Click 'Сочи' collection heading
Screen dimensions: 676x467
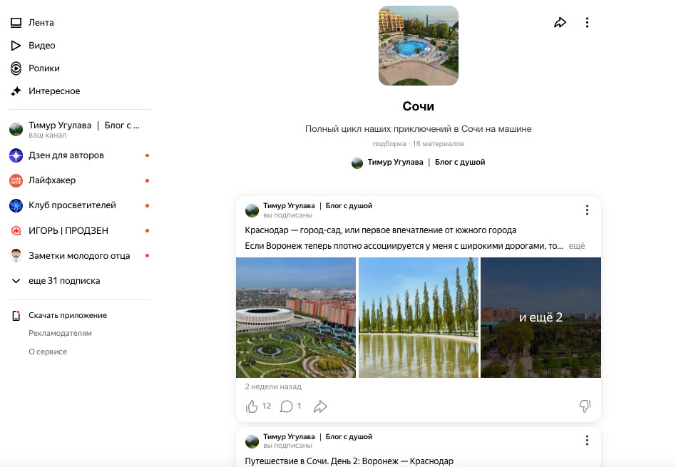(418, 106)
